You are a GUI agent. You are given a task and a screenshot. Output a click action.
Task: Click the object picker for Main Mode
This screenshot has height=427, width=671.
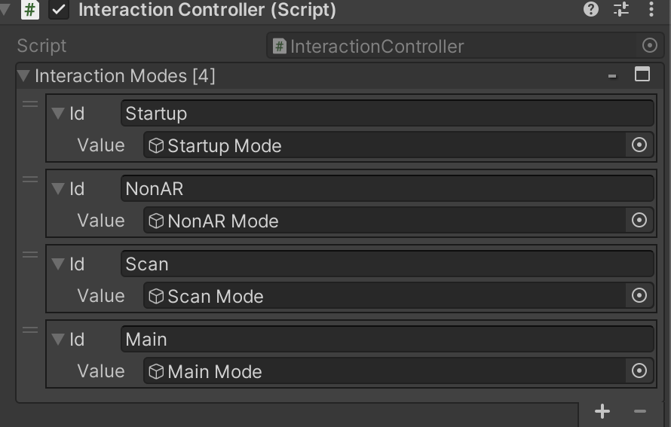pos(639,371)
